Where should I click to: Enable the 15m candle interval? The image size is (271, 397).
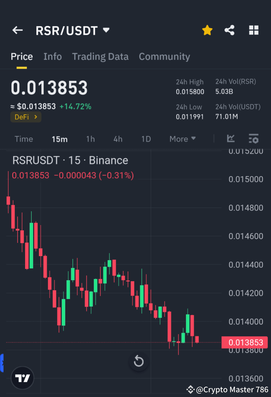59,139
